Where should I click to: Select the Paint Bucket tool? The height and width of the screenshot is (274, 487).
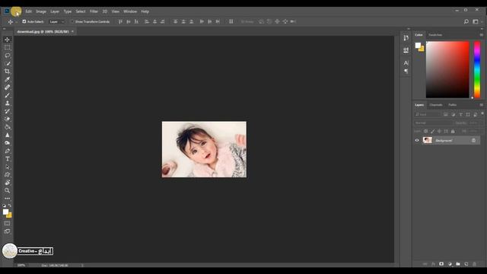pos(7,127)
